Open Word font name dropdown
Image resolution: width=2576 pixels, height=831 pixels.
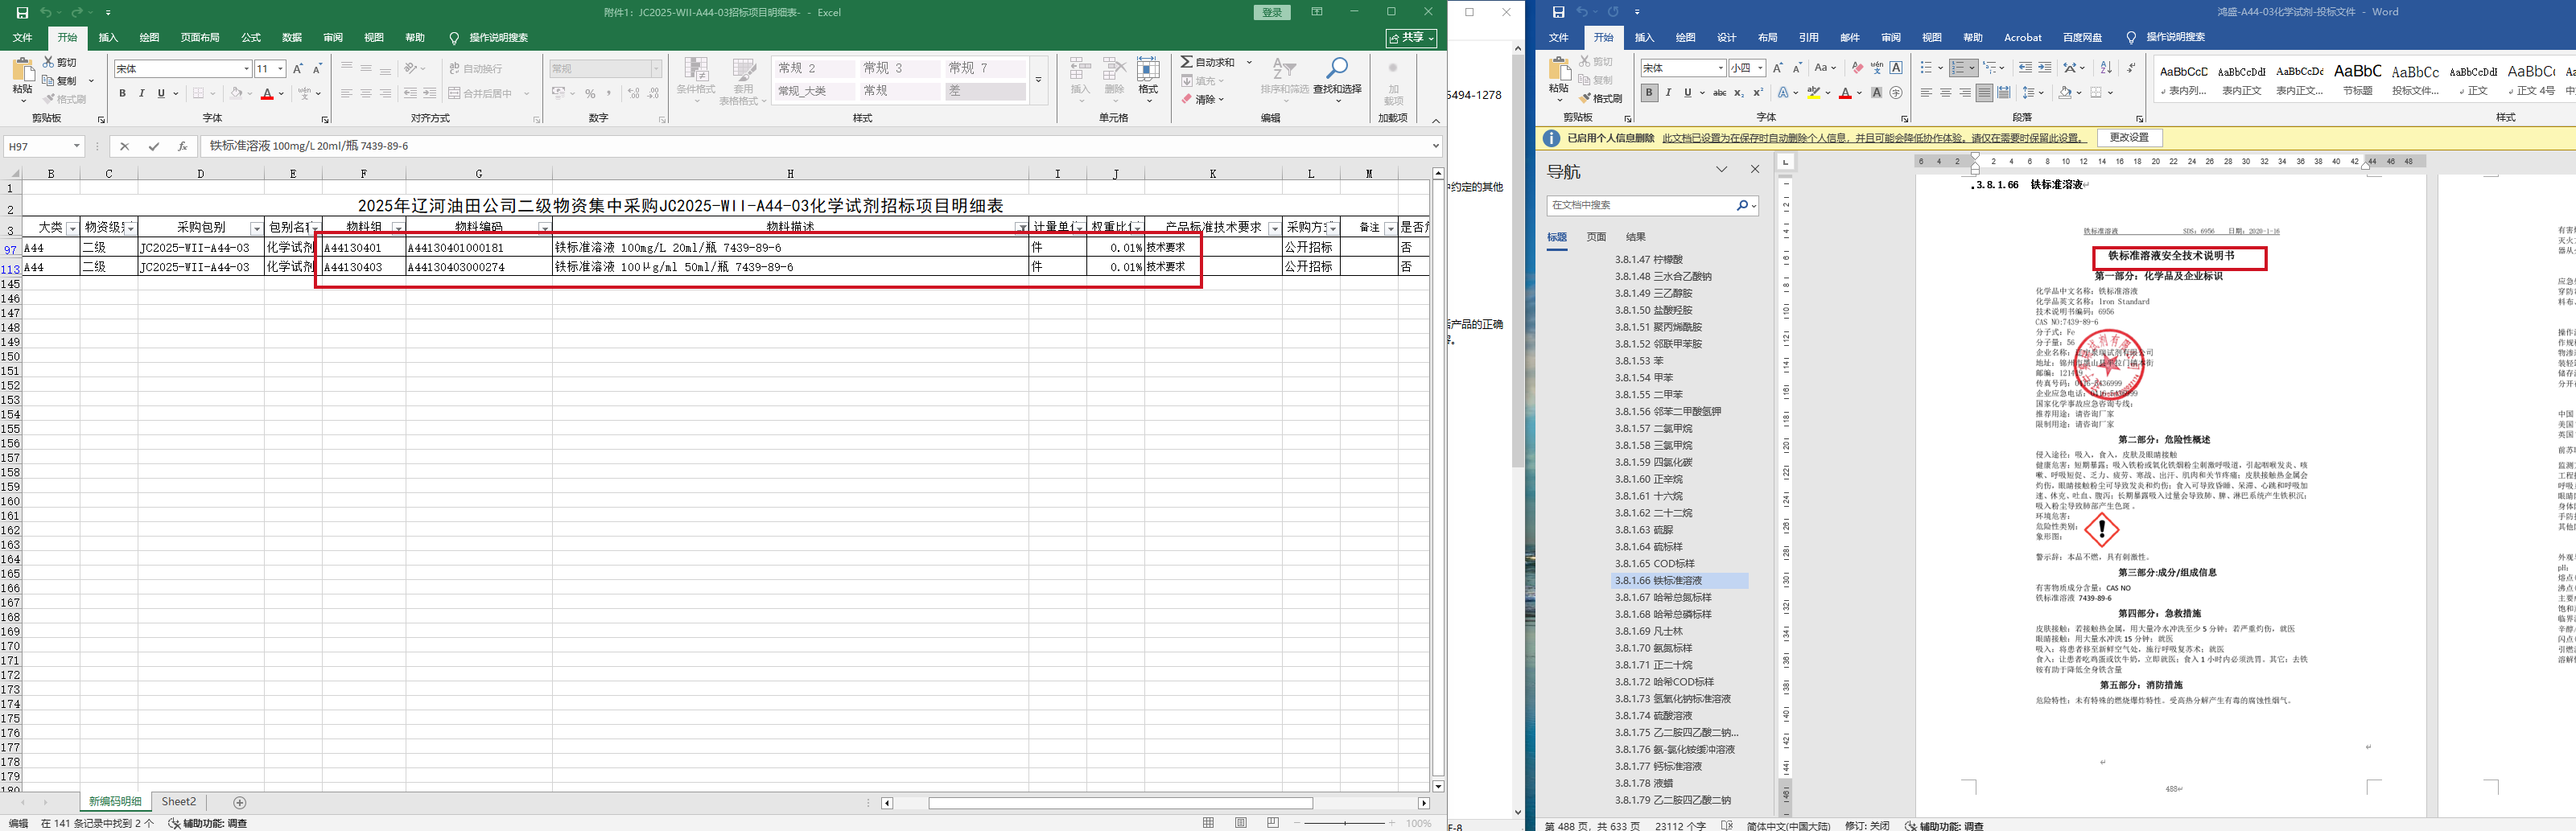1720,68
